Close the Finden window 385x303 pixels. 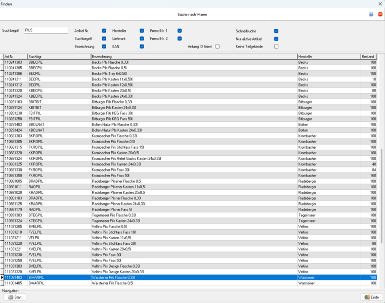coord(380,4)
